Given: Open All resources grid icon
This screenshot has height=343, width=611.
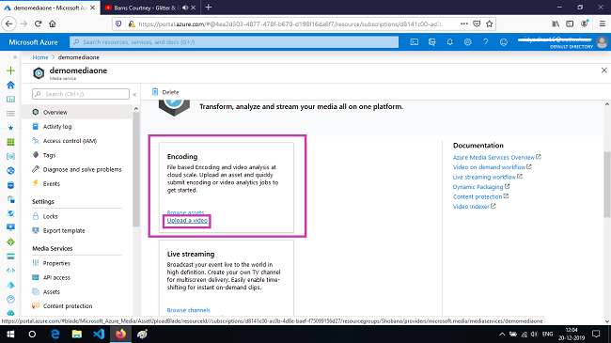Looking at the screenshot, I should coord(10,142).
